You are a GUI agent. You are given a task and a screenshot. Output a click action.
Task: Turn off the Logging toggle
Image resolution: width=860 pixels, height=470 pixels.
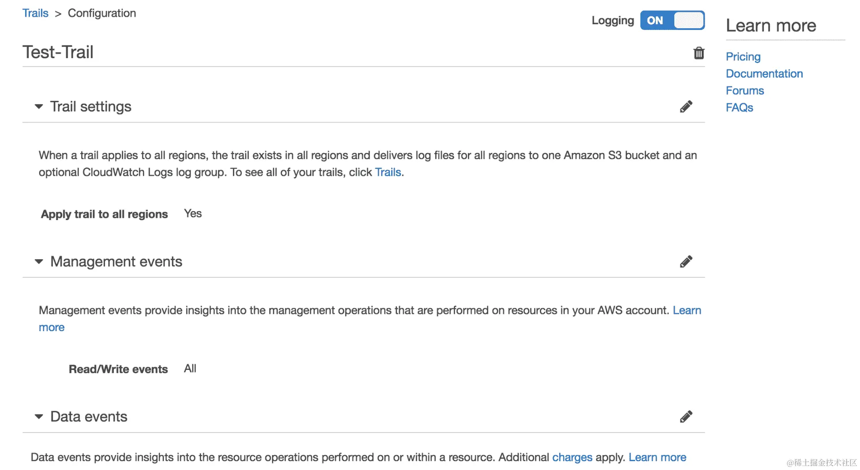(x=672, y=20)
